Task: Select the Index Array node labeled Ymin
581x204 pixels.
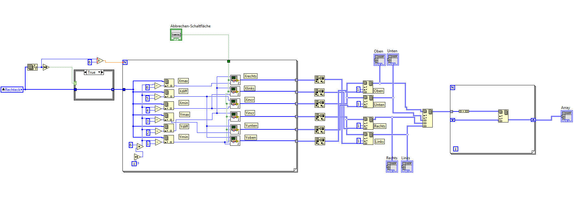Action: pyautogui.click(x=169, y=139)
